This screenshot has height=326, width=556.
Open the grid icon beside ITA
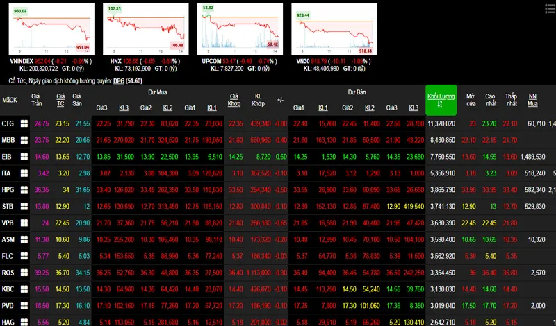pyautogui.click(x=24, y=173)
